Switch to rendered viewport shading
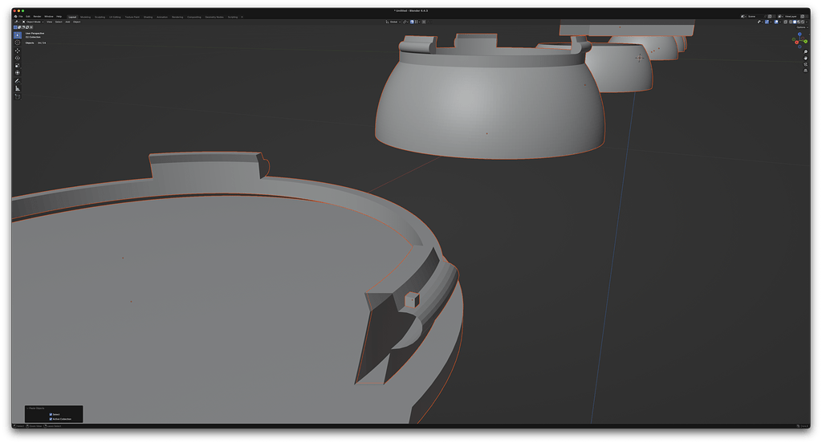This screenshot has width=822, height=443. (803, 22)
